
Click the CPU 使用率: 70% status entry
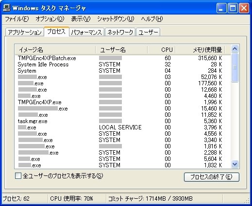pyautogui.click(x=71, y=199)
